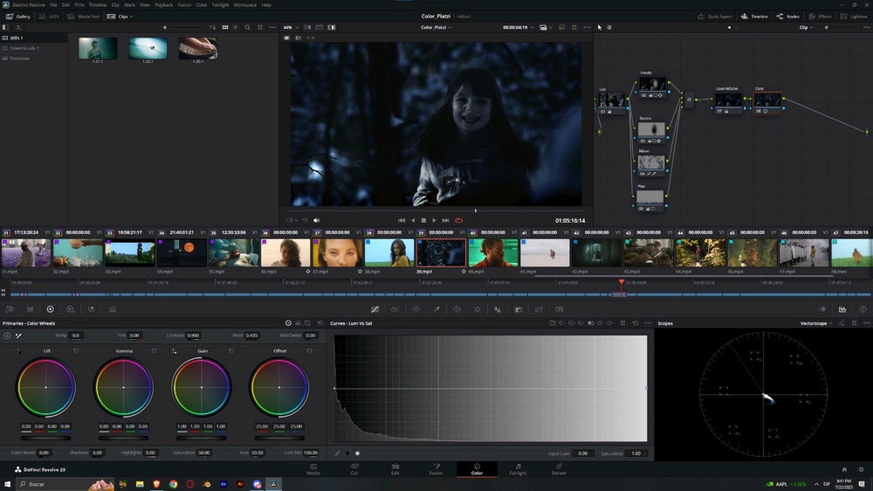
Task: Open viewer options three-dot menu
Action: 587,27
